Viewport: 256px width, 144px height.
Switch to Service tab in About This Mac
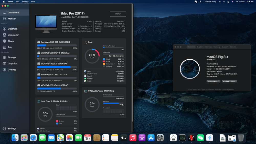coord(233,47)
